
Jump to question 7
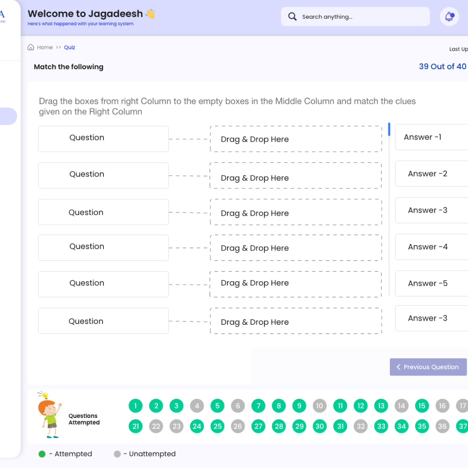pyautogui.click(x=258, y=406)
